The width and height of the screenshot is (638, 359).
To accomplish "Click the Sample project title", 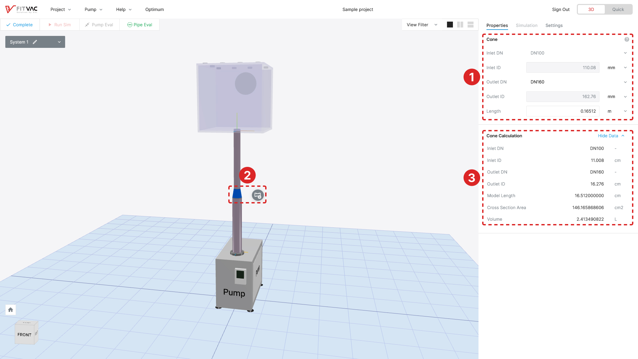I will pos(358,9).
